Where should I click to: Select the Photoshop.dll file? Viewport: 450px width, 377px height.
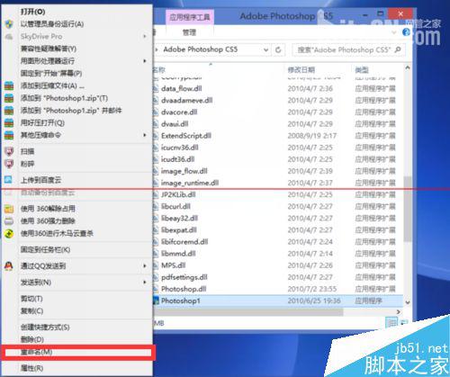(184, 289)
